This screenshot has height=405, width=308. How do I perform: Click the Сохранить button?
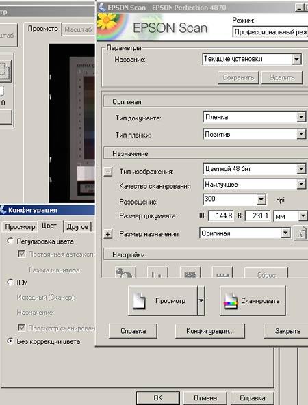pos(238,77)
